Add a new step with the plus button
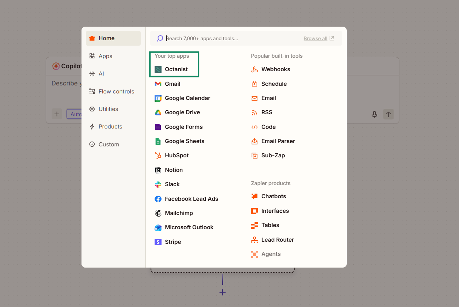This screenshot has width=459, height=307. [x=223, y=292]
